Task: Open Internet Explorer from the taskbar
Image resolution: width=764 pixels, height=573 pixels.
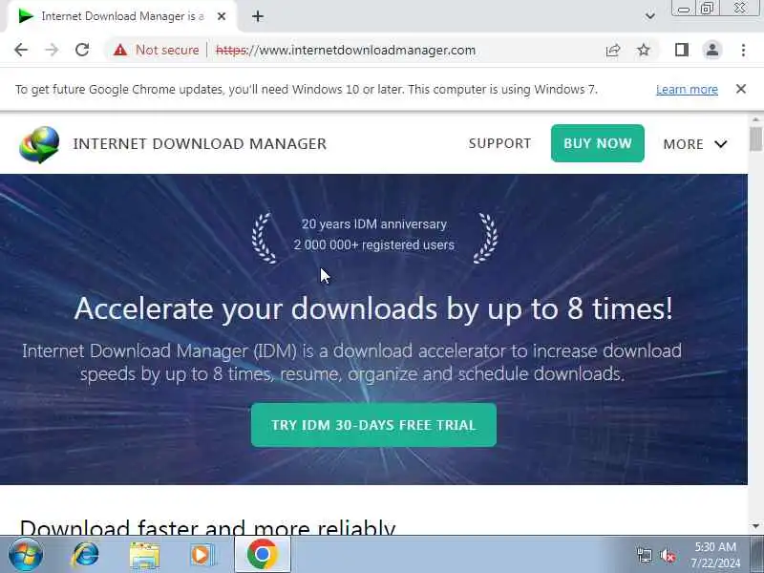Action: pyautogui.click(x=86, y=555)
